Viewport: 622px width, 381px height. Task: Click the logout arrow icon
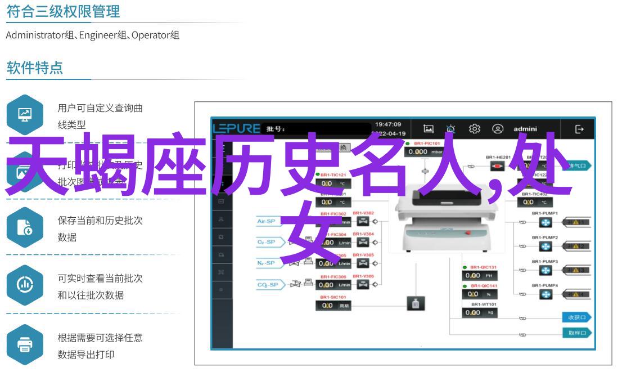coord(580,129)
